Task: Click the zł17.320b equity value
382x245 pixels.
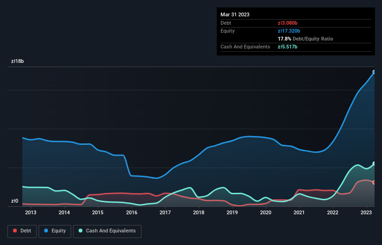Action: coord(289,31)
